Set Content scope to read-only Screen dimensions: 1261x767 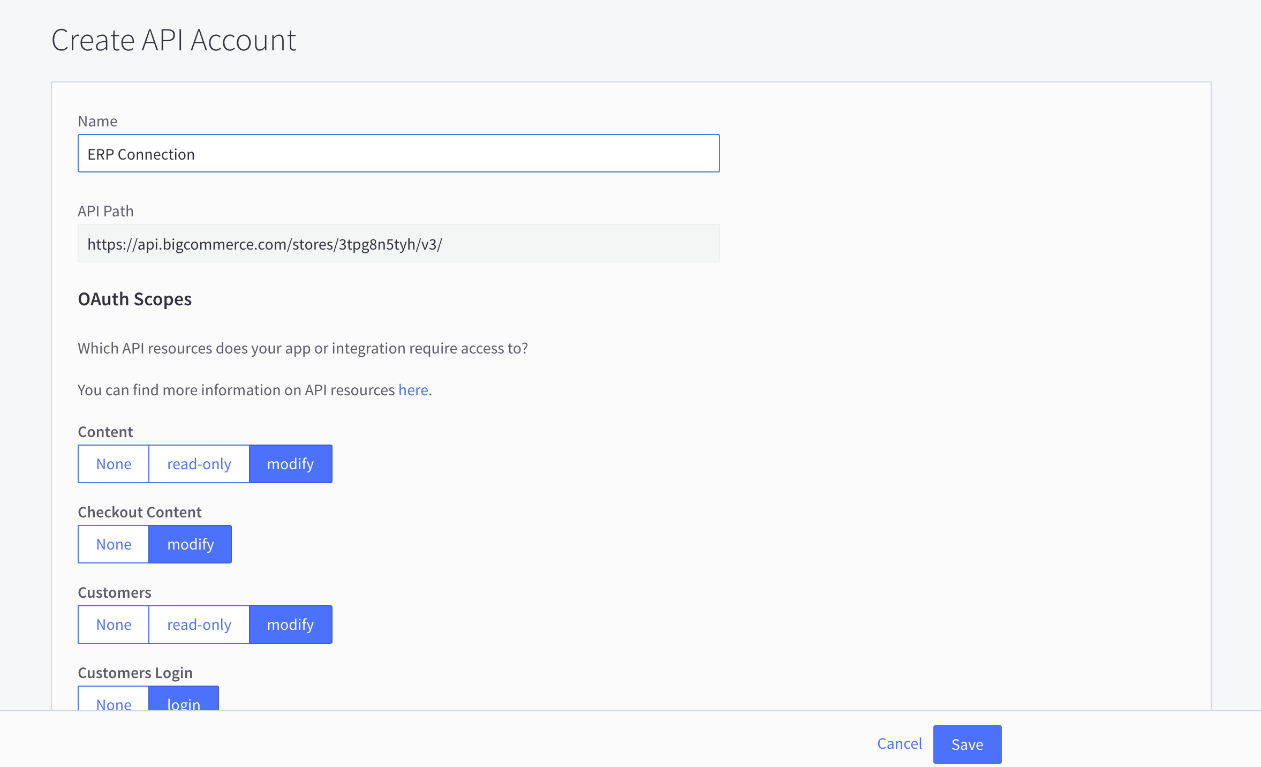[199, 464]
